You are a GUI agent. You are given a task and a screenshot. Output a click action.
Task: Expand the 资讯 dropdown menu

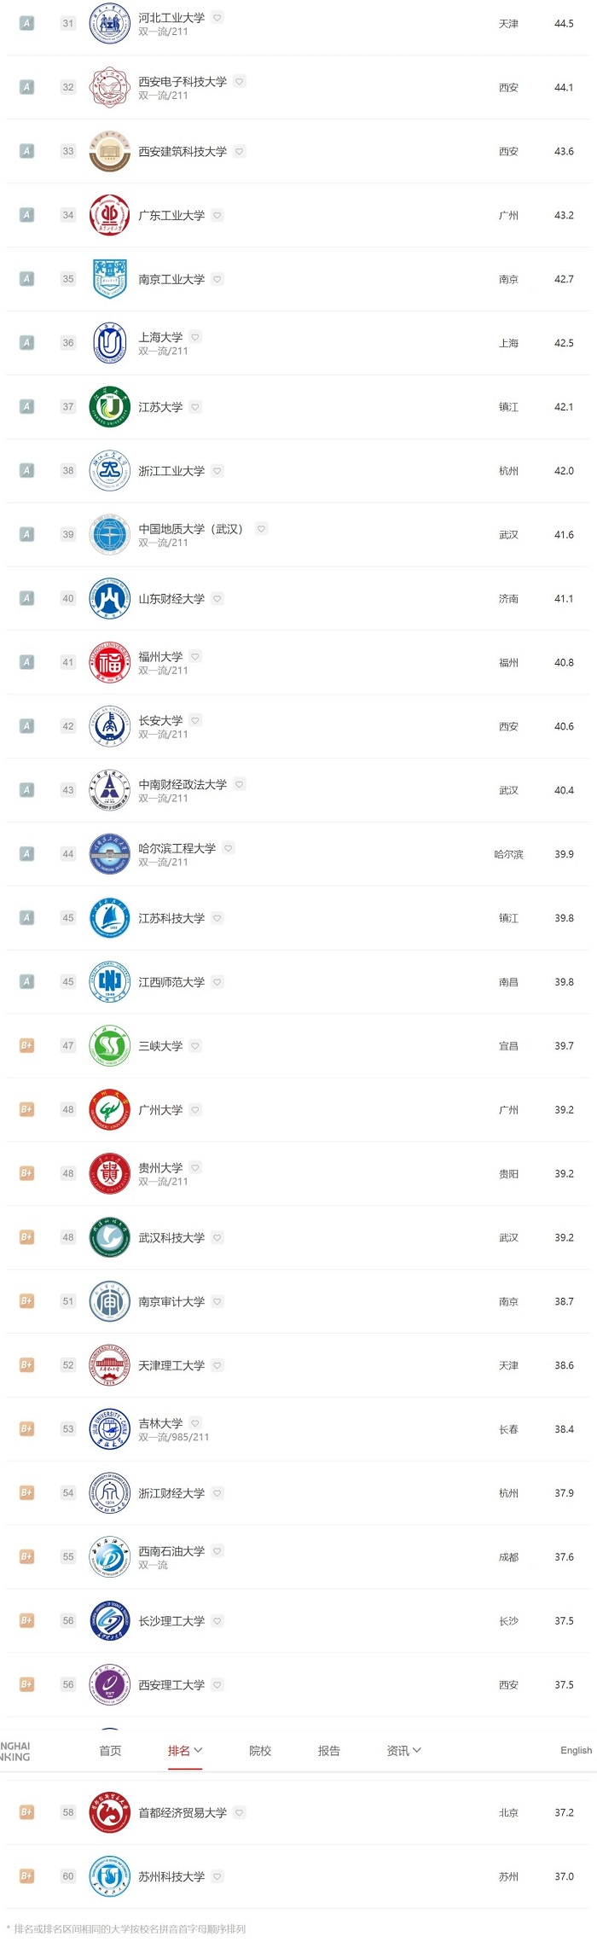point(404,1751)
